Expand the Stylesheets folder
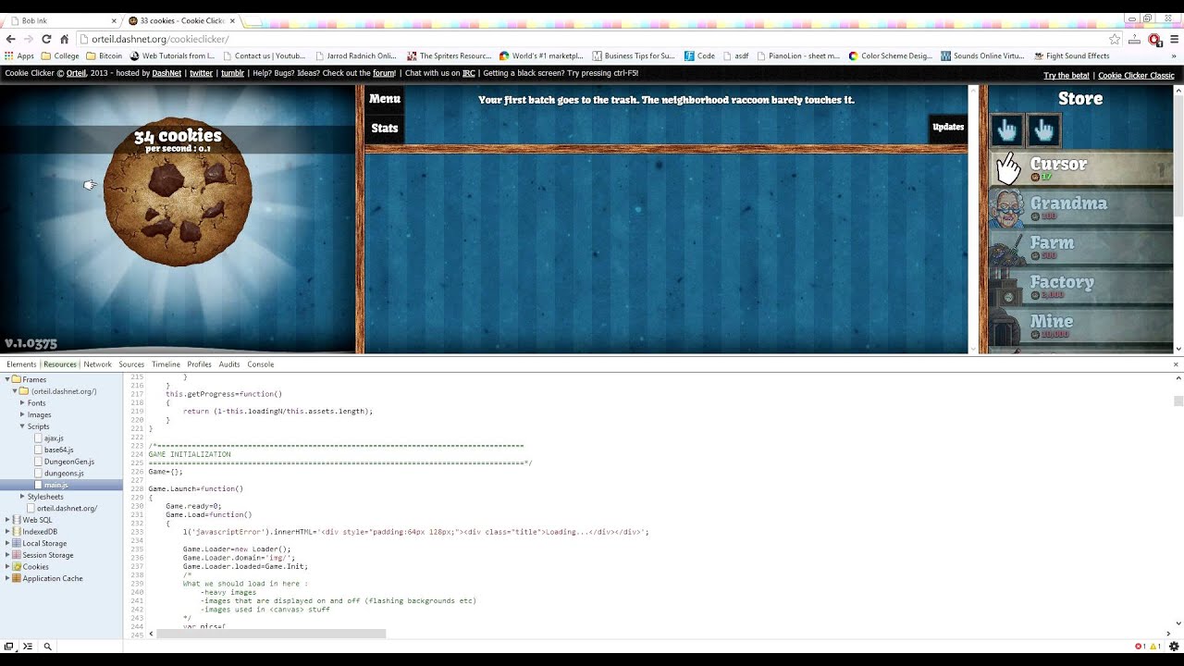 pyautogui.click(x=22, y=497)
